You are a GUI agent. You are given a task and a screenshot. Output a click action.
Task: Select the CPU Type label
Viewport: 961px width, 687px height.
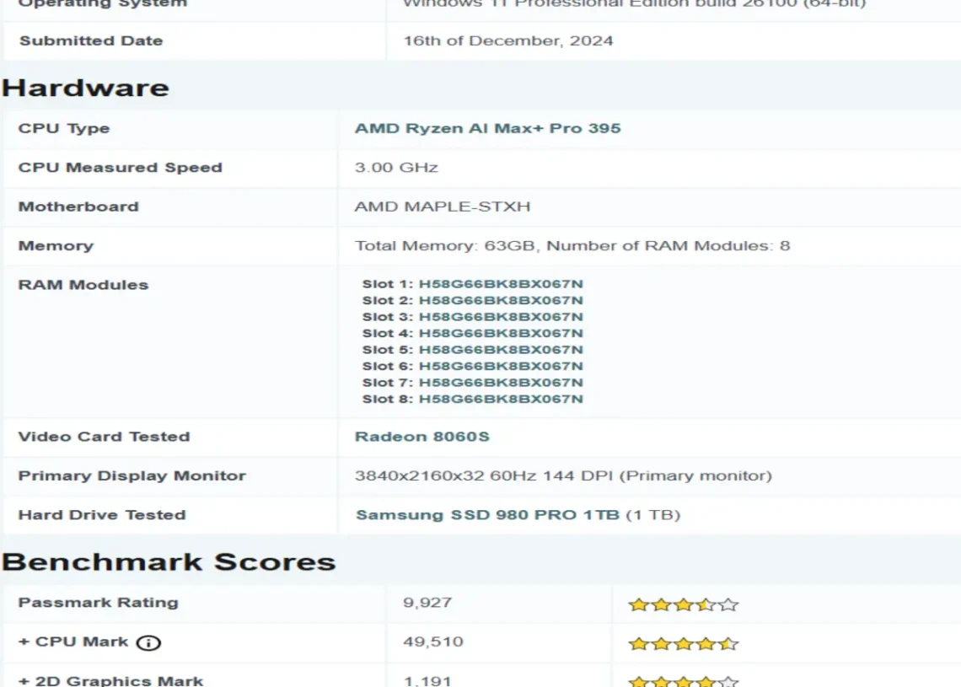pyautogui.click(x=64, y=128)
